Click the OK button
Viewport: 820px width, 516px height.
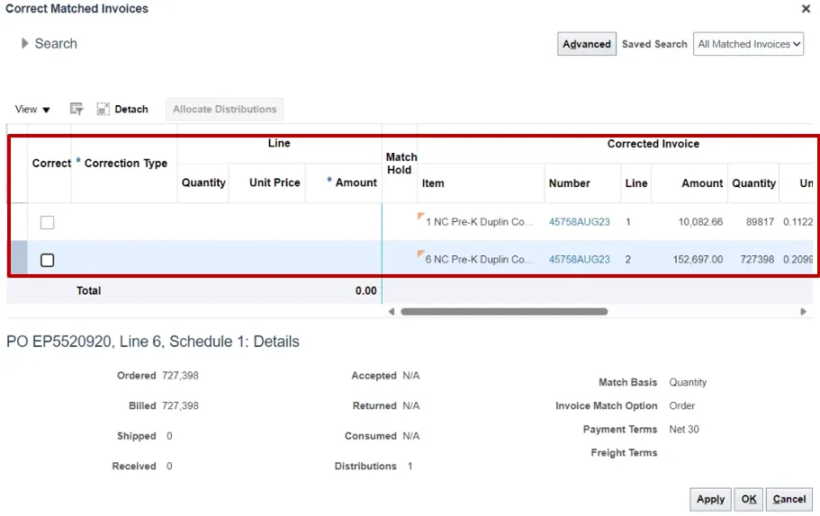click(748, 499)
